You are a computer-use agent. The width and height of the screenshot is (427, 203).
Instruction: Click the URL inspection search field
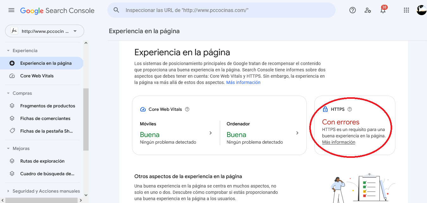pyautogui.click(x=221, y=10)
